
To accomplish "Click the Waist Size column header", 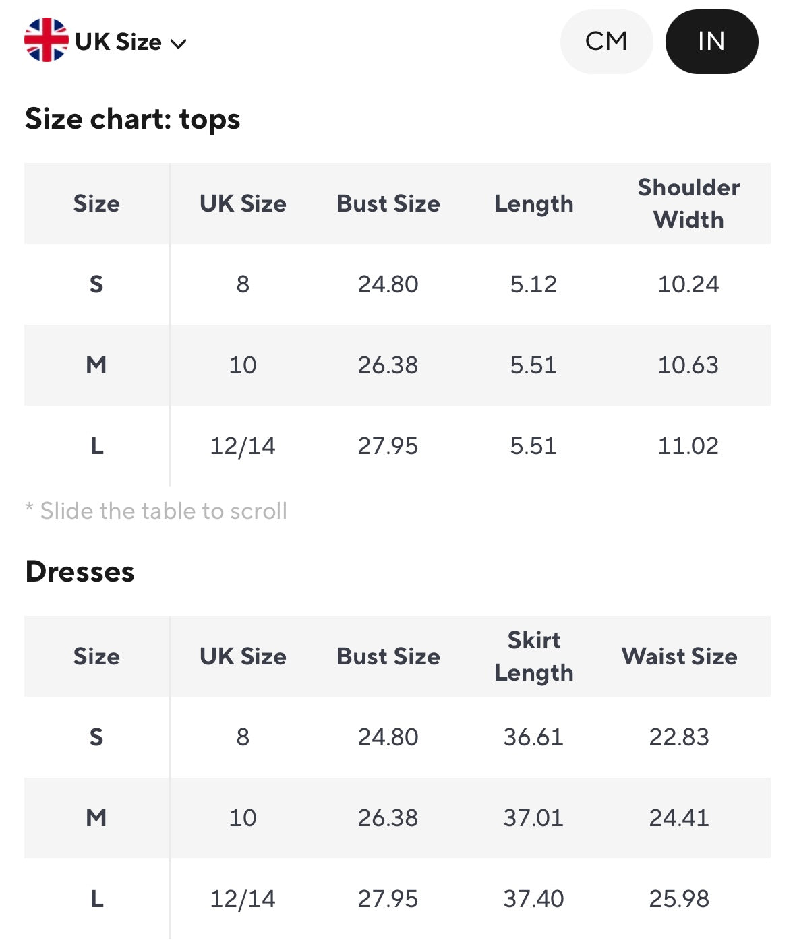I will [x=679, y=656].
